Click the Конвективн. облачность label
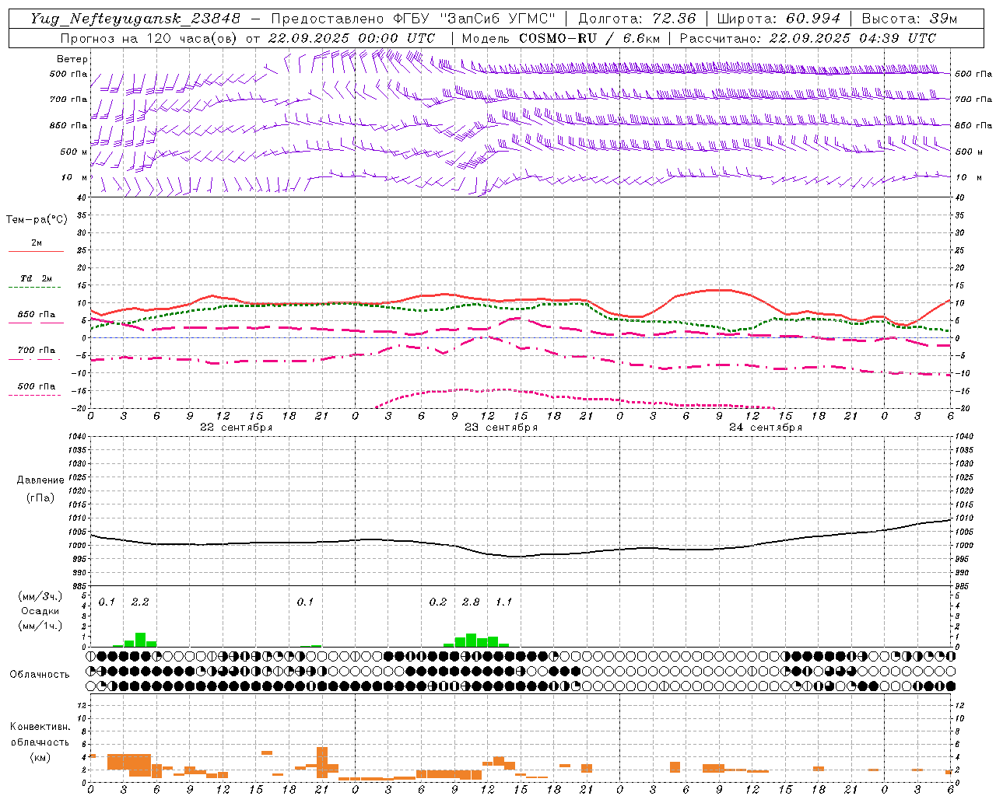This screenshot has height=796, width=996. (40, 735)
